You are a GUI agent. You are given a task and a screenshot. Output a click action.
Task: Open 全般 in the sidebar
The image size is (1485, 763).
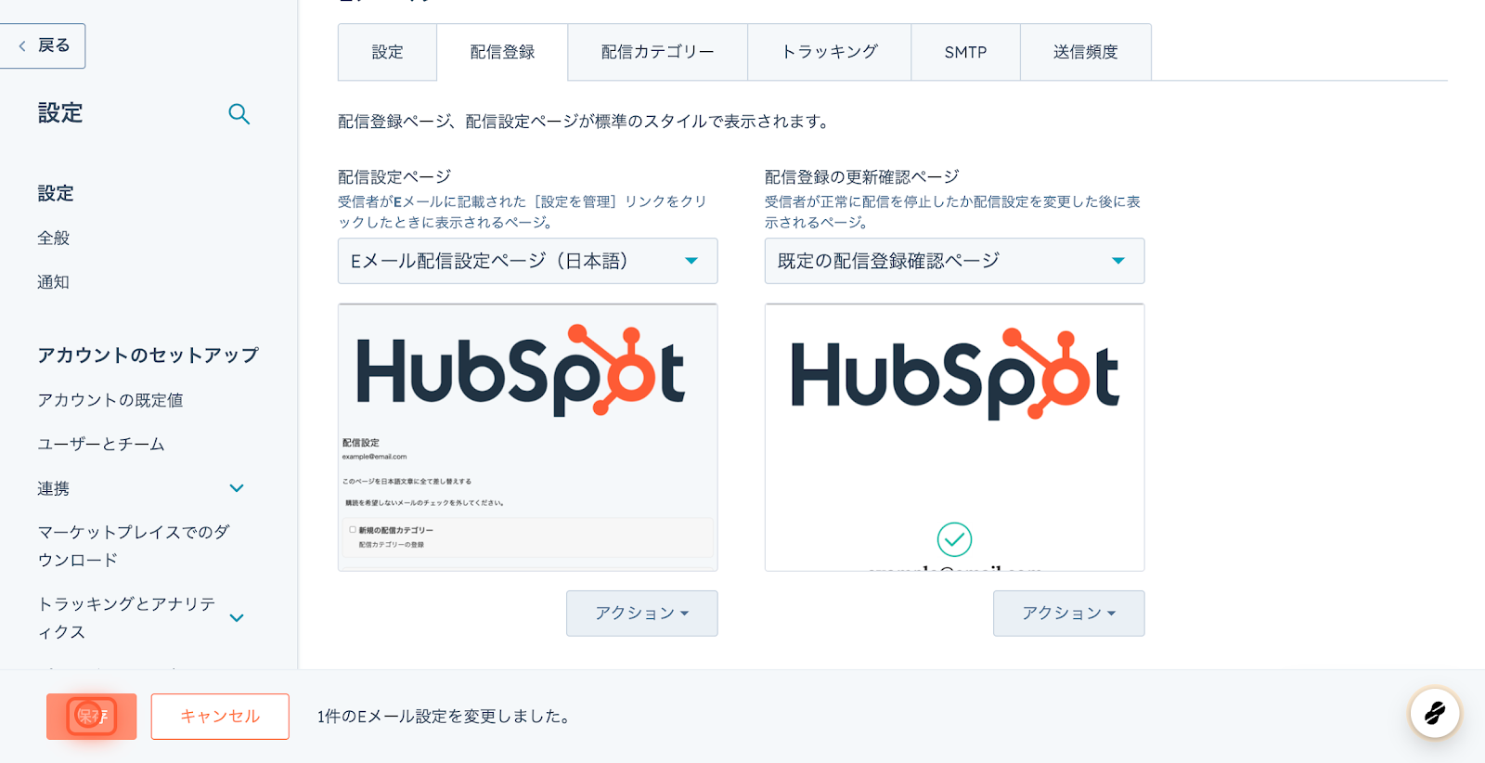[x=54, y=239]
